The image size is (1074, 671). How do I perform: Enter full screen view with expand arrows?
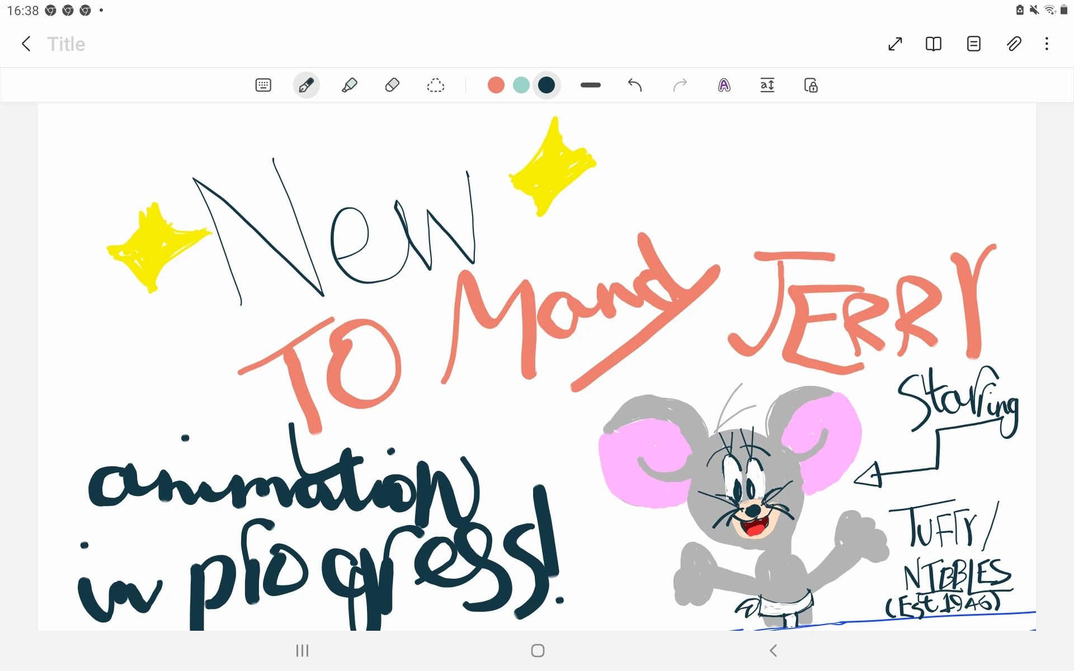895,44
